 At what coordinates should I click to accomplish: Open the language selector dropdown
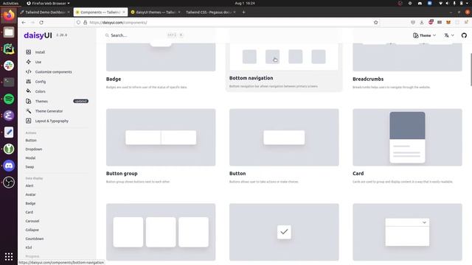click(449, 35)
